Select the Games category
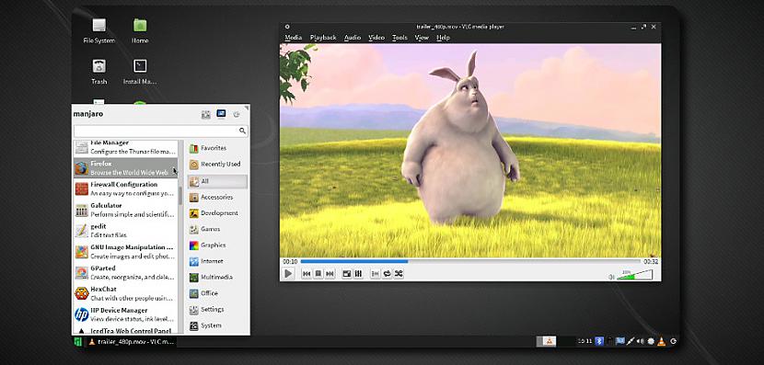This screenshot has height=365, width=764. tap(218, 229)
